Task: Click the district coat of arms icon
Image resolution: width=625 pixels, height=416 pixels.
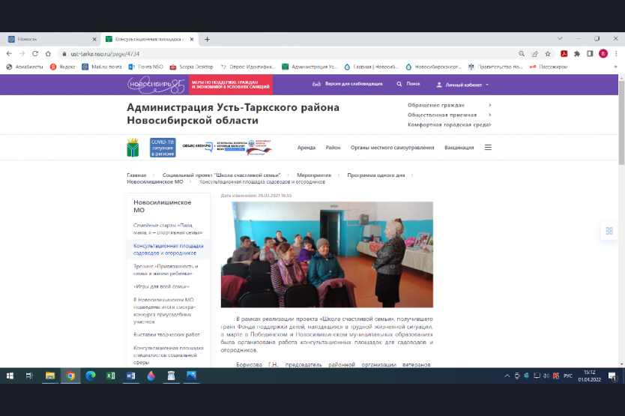Action: pos(133,147)
